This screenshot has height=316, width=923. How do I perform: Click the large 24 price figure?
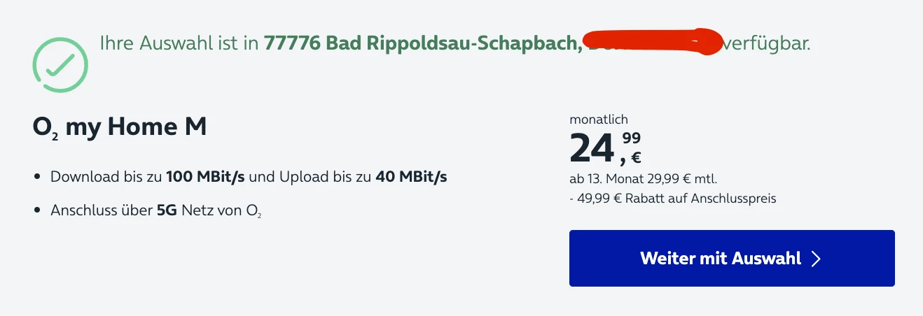pyautogui.click(x=592, y=148)
